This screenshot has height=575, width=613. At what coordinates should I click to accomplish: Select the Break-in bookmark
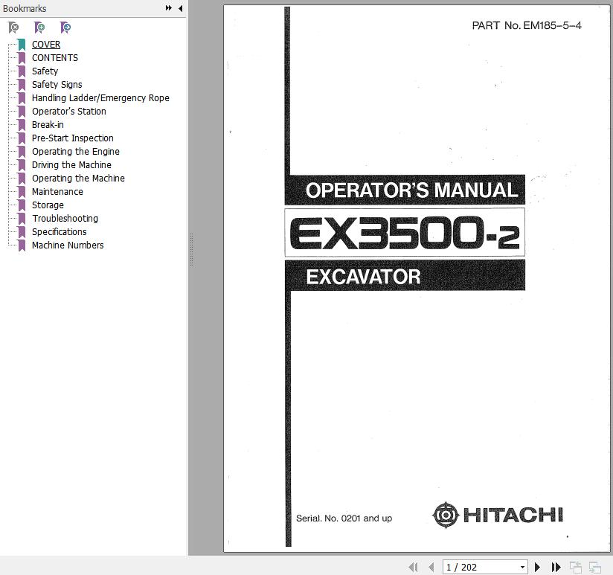[48, 125]
